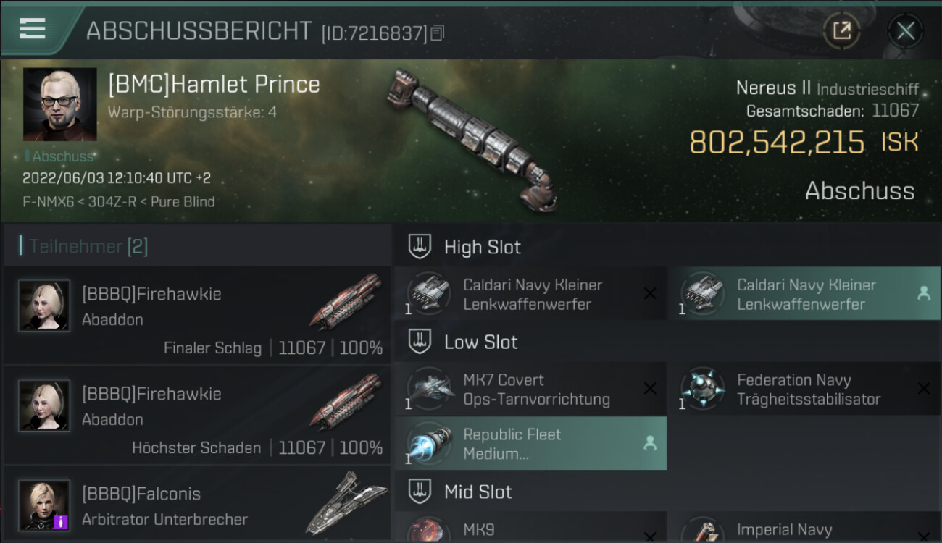Click the share report icon
Image resolution: width=942 pixels, height=543 pixels.
[x=841, y=30]
